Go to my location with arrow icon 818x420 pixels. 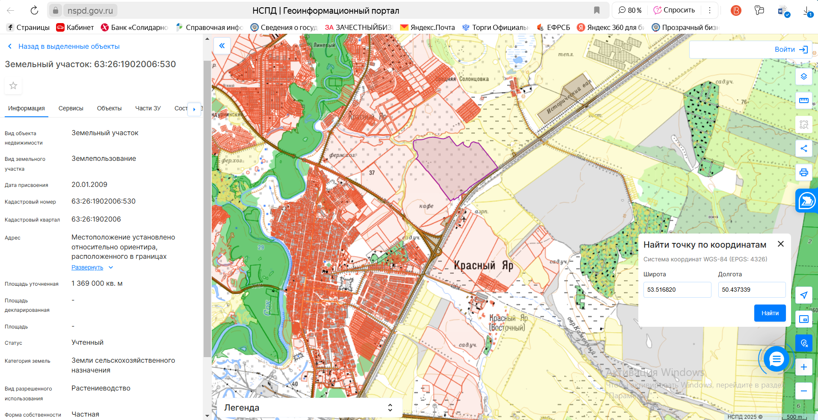click(803, 295)
